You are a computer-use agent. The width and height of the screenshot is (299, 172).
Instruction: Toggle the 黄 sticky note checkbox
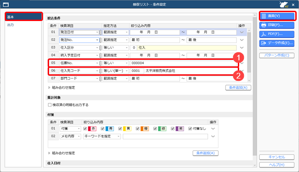120,129
